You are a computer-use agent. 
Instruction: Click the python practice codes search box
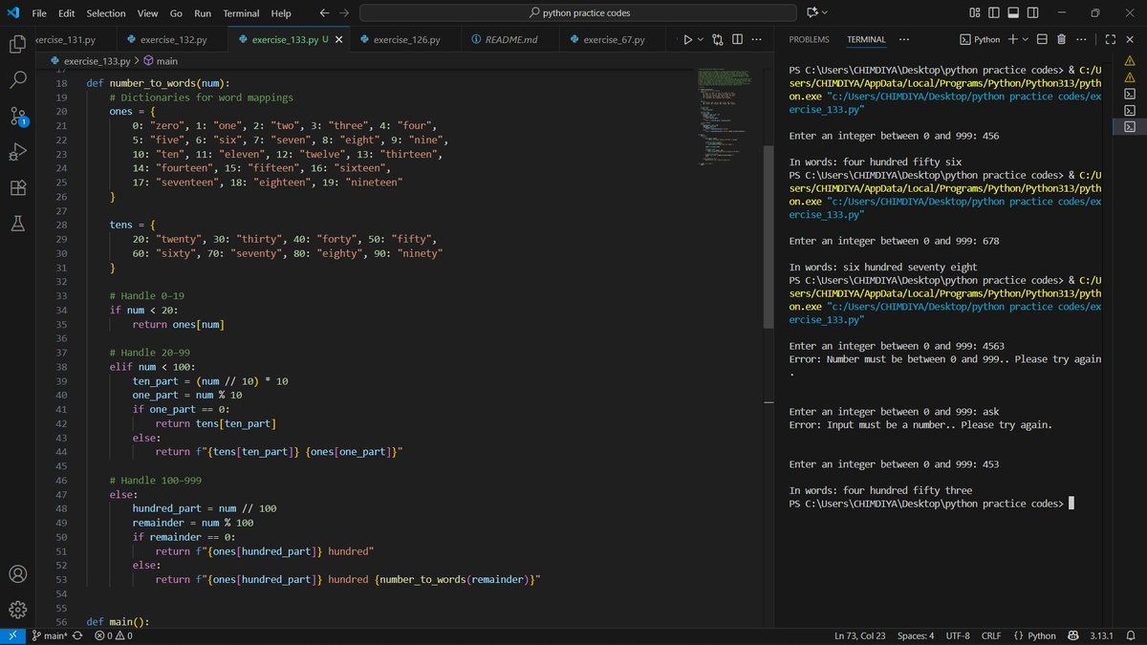pyautogui.click(x=578, y=13)
